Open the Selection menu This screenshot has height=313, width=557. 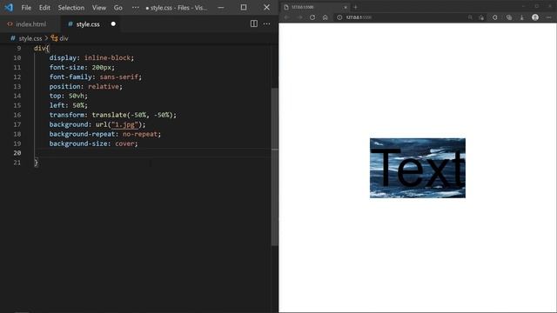pos(71,8)
